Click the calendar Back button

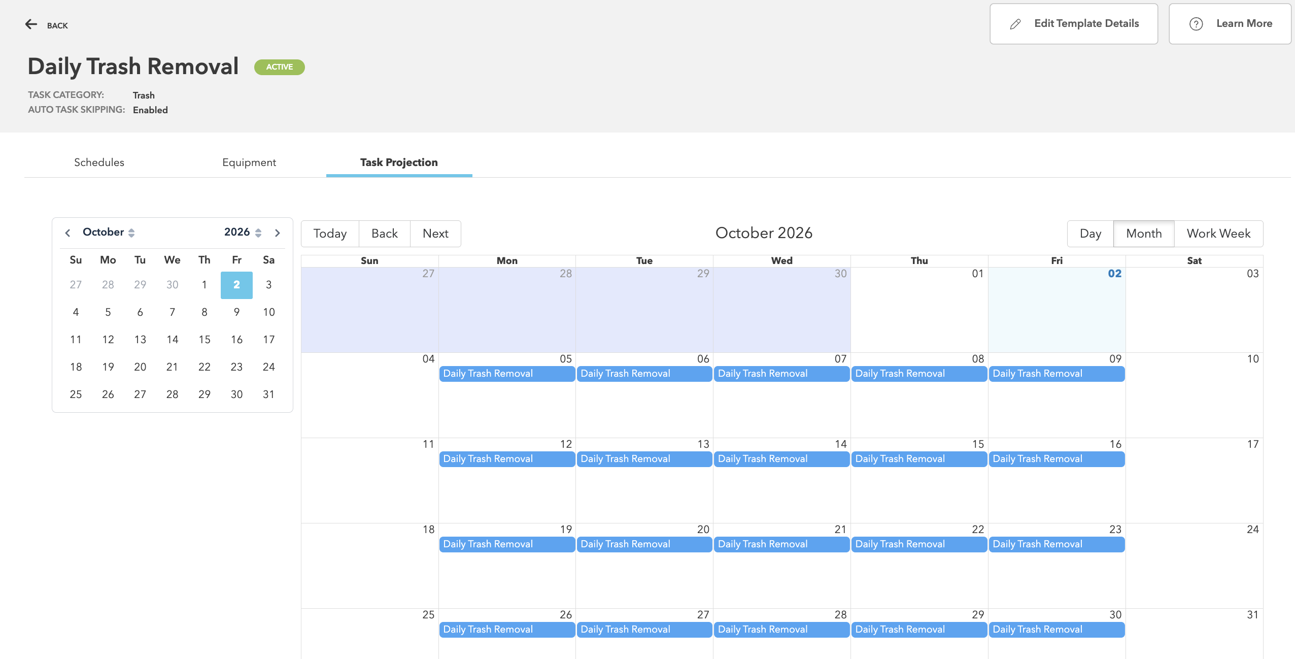[385, 234]
